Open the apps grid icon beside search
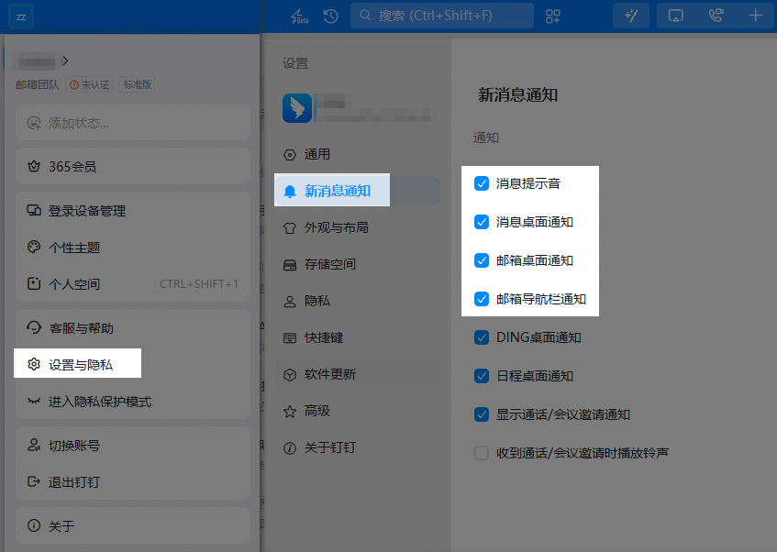The height and width of the screenshot is (552, 777). coord(552,16)
